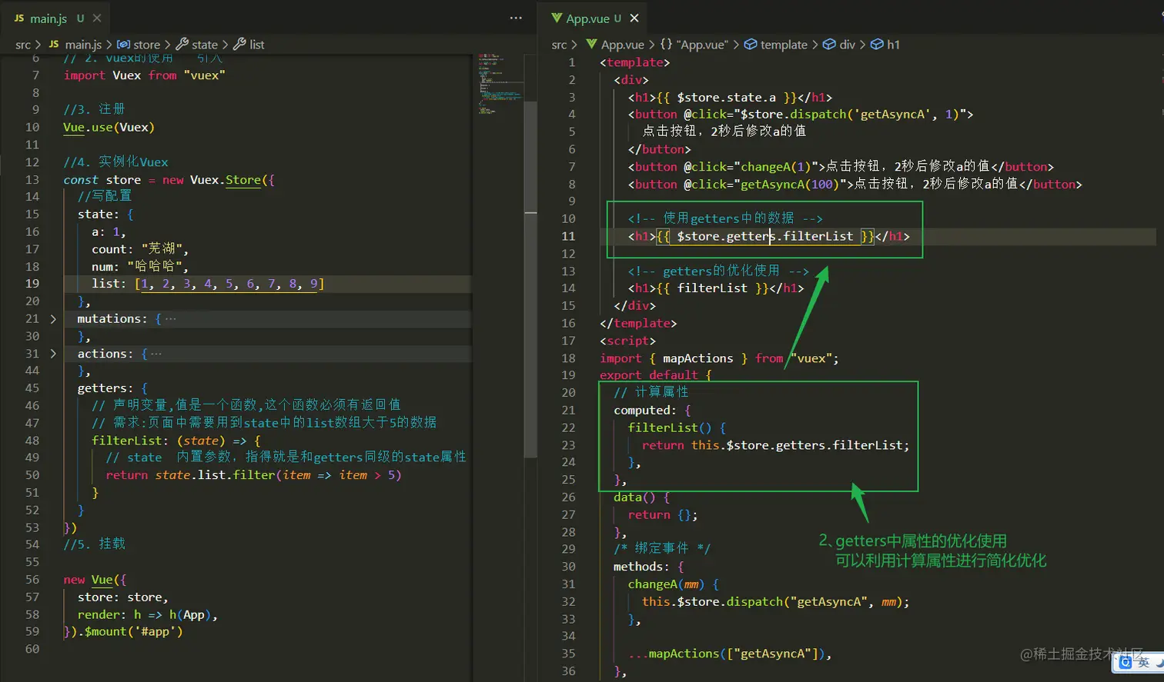Image resolution: width=1164 pixels, height=682 pixels.
Task: Click this.$store.dispatch("getAsyncA", mm) line
Action: click(775, 602)
